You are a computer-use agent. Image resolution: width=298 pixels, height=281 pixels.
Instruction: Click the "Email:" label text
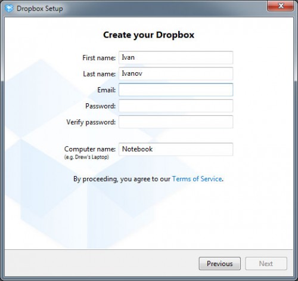[x=106, y=90]
